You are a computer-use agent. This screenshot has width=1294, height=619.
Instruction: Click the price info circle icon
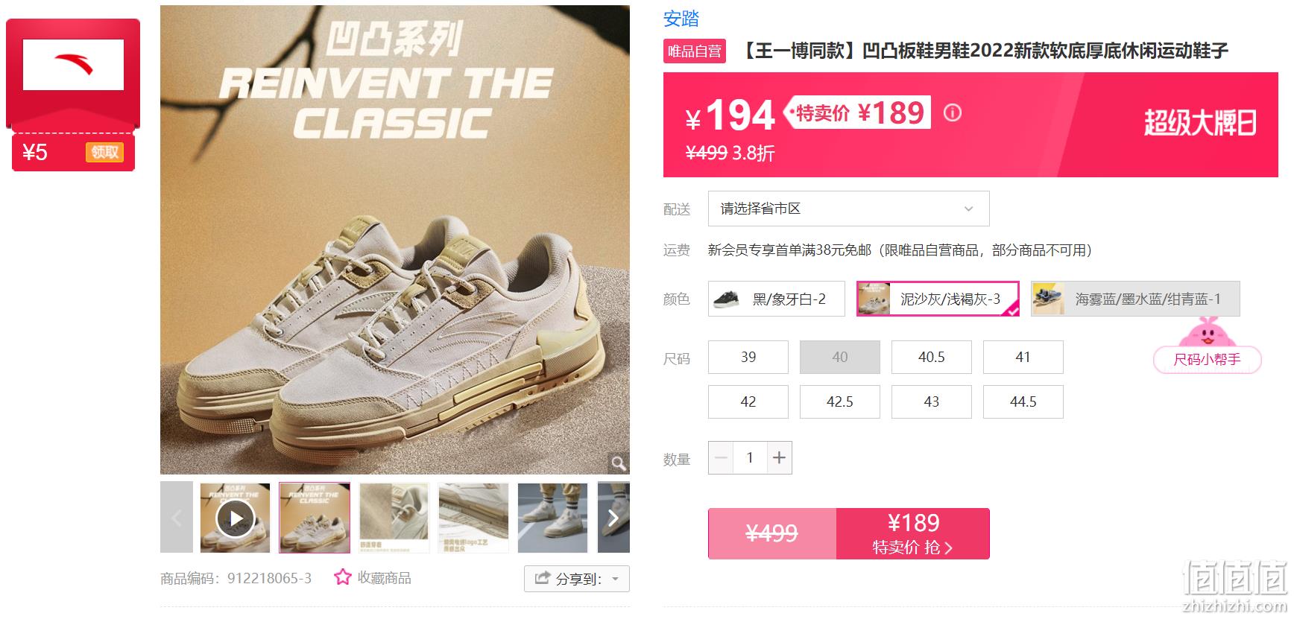[953, 112]
